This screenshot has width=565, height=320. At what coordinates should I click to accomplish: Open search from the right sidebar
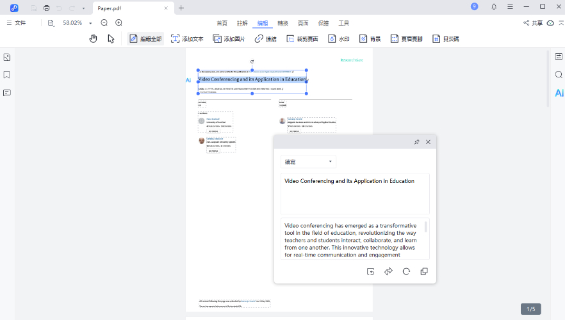[559, 75]
